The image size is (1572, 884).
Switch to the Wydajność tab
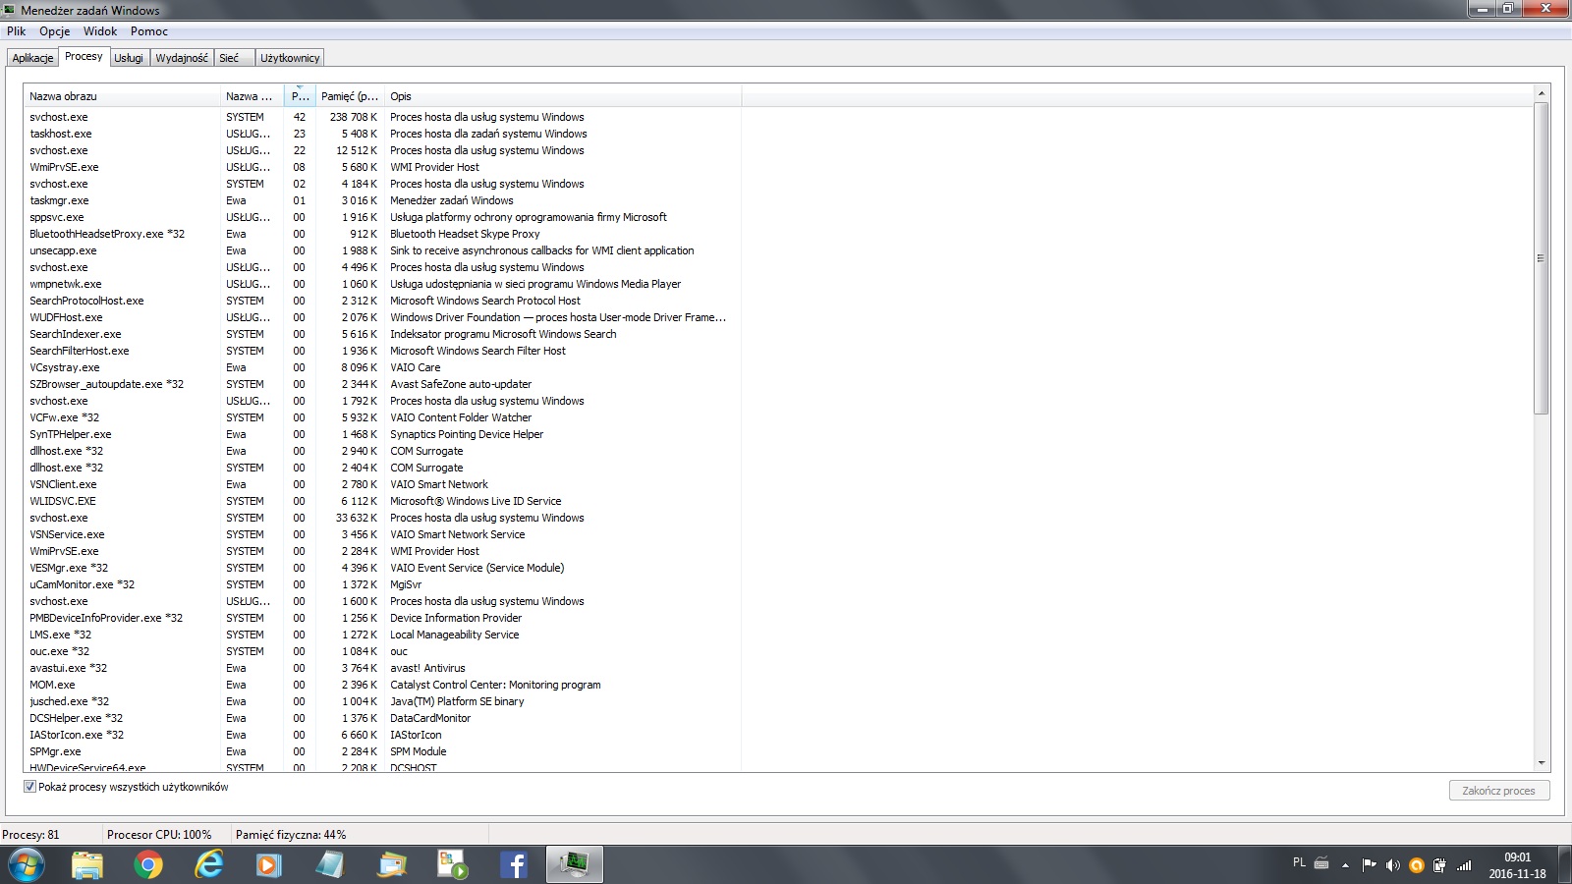click(x=181, y=58)
